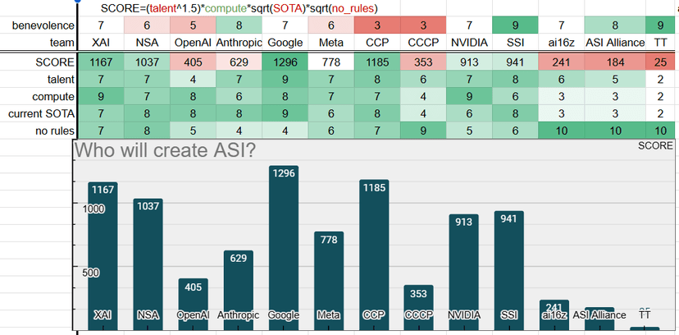Select the SCORE table cell showing 629
Viewport: 679px width, 335px height.
coord(239,62)
